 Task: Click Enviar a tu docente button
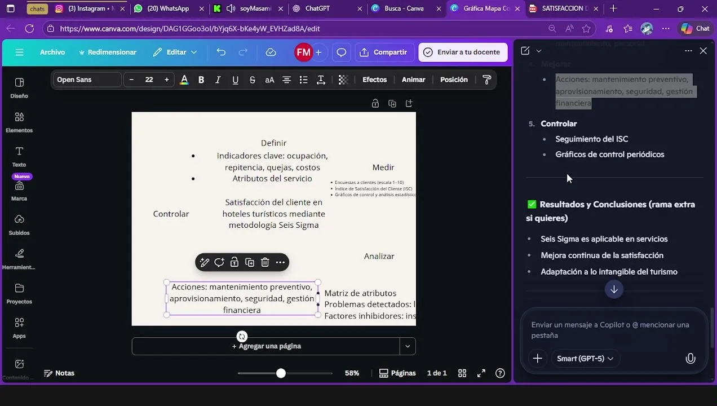click(462, 52)
